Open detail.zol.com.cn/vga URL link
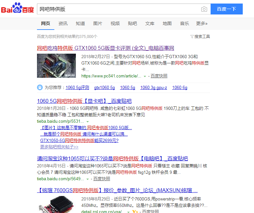 click(x=101, y=211)
